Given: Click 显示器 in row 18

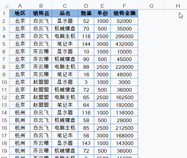Looking at the screenshot, I should (65, 143).
